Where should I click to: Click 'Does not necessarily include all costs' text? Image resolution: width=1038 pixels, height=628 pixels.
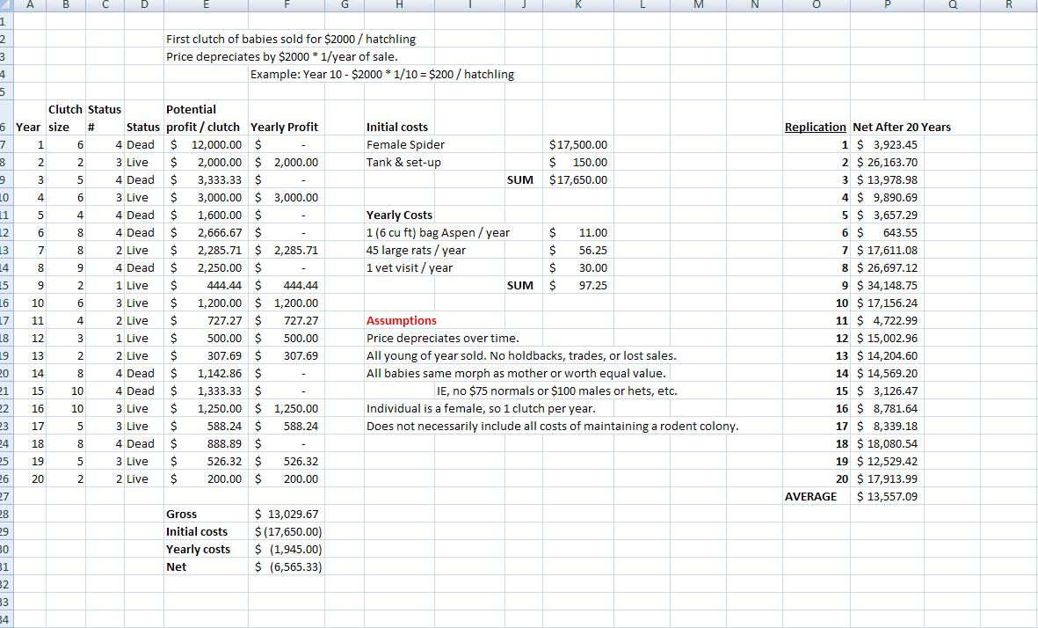tap(552, 427)
